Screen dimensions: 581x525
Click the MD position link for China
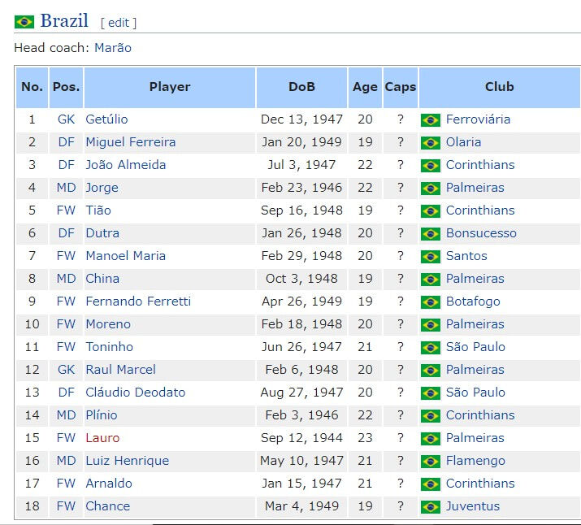(67, 279)
